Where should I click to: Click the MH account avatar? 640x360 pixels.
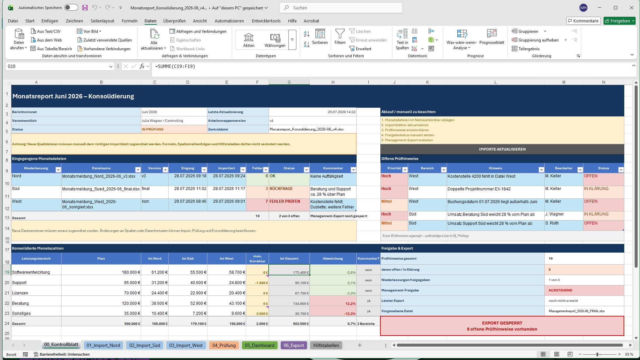tap(583, 7)
